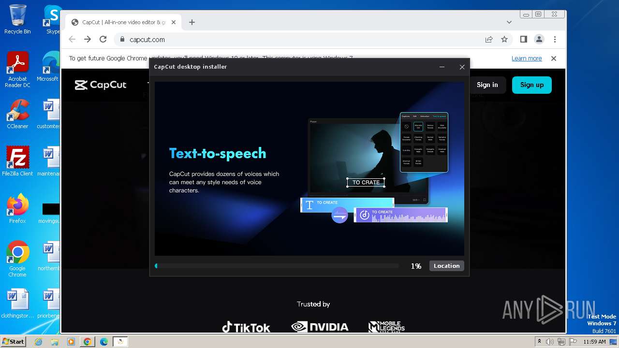Image resolution: width=619 pixels, height=348 pixels.
Task: Open the Learn more link in Chrome infobar
Action: pyautogui.click(x=527, y=58)
